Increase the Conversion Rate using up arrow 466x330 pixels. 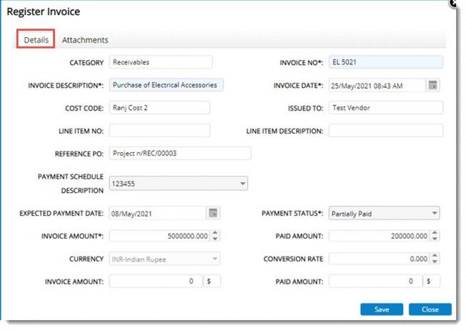pos(436,256)
